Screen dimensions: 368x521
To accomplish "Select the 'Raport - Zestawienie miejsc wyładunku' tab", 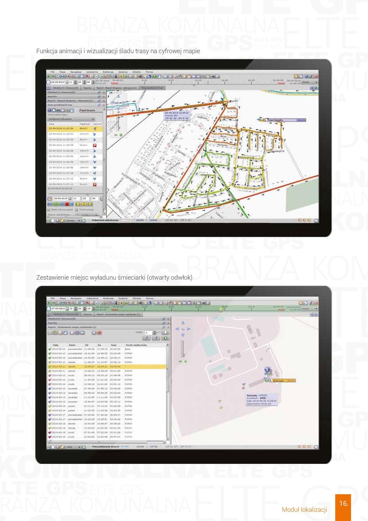I will [x=118, y=314].
